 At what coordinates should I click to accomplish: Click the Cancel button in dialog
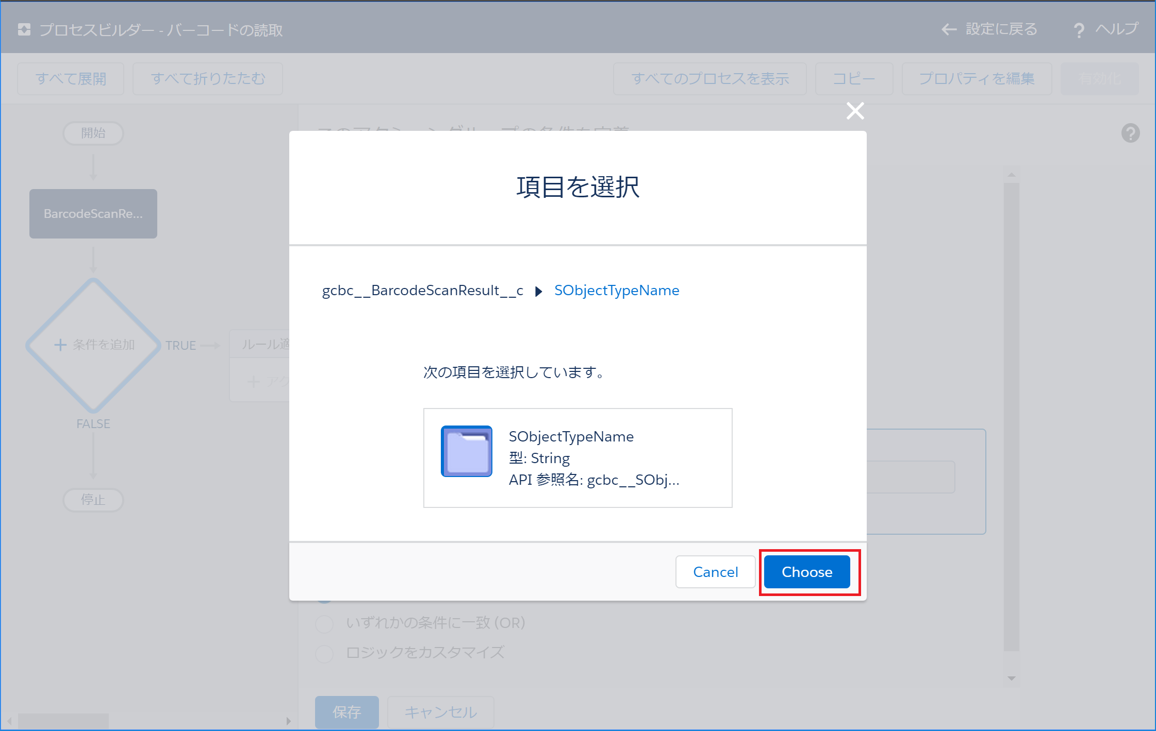pos(715,572)
